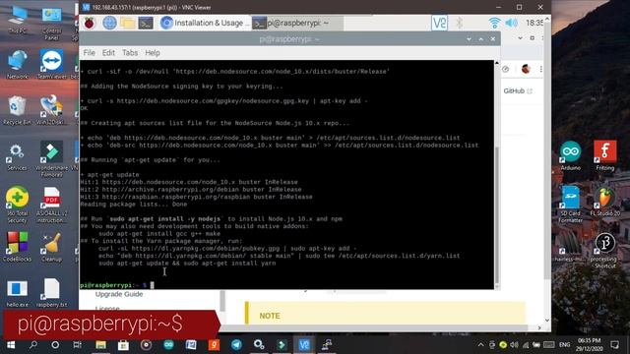
Task: Launch TeamViewer from the desktop
Action: coord(51,65)
